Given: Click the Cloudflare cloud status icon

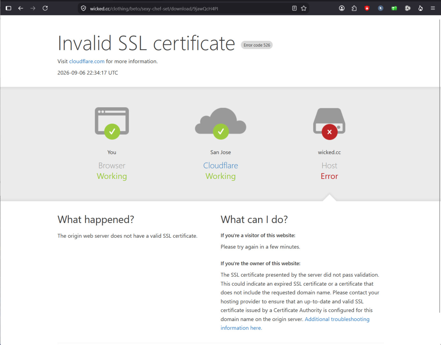Looking at the screenshot, I should point(221,123).
